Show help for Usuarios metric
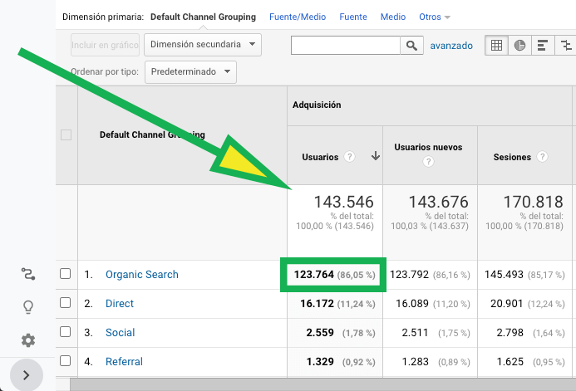Viewport: 576px width, 391px height. (349, 157)
